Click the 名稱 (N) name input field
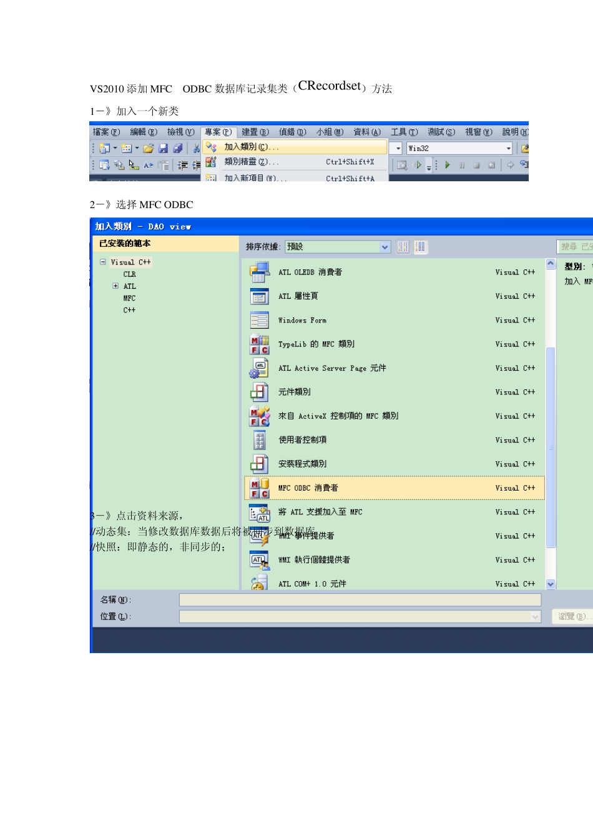The image size is (593, 840). point(360,600)
